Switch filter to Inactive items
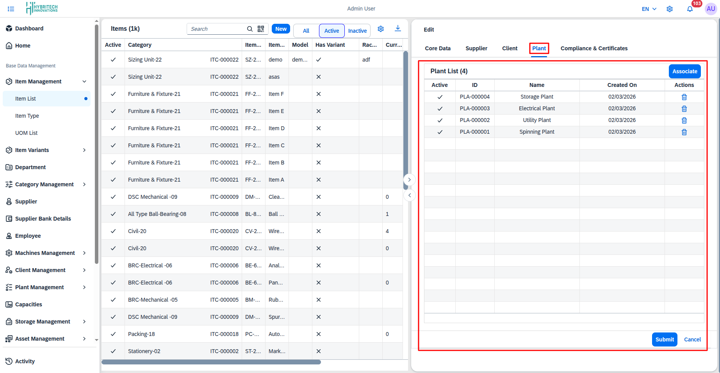This screenshot has width=720, height=373. 357,31
